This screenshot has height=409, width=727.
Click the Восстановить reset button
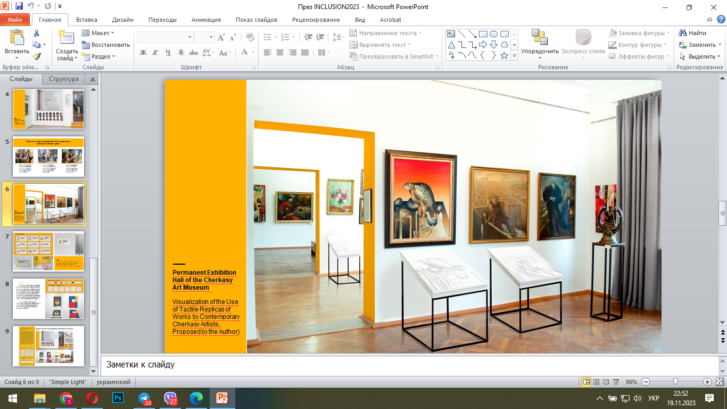[106, 45]
